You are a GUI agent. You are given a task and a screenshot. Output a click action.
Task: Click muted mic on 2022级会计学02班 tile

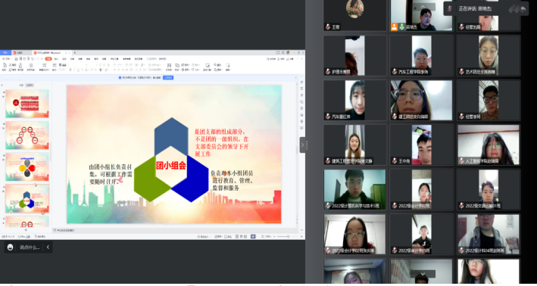395,206
